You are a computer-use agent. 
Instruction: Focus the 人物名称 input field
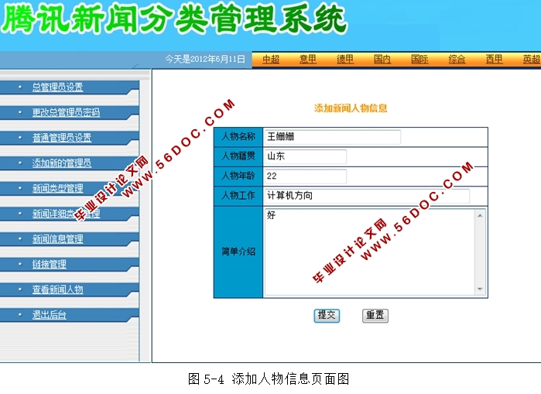pos(332,137)
